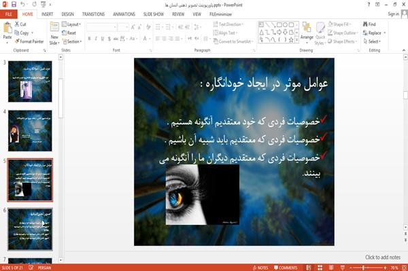Toggle Italic formatting
Screen dimensions: 408x271
[x=96, y=39]
